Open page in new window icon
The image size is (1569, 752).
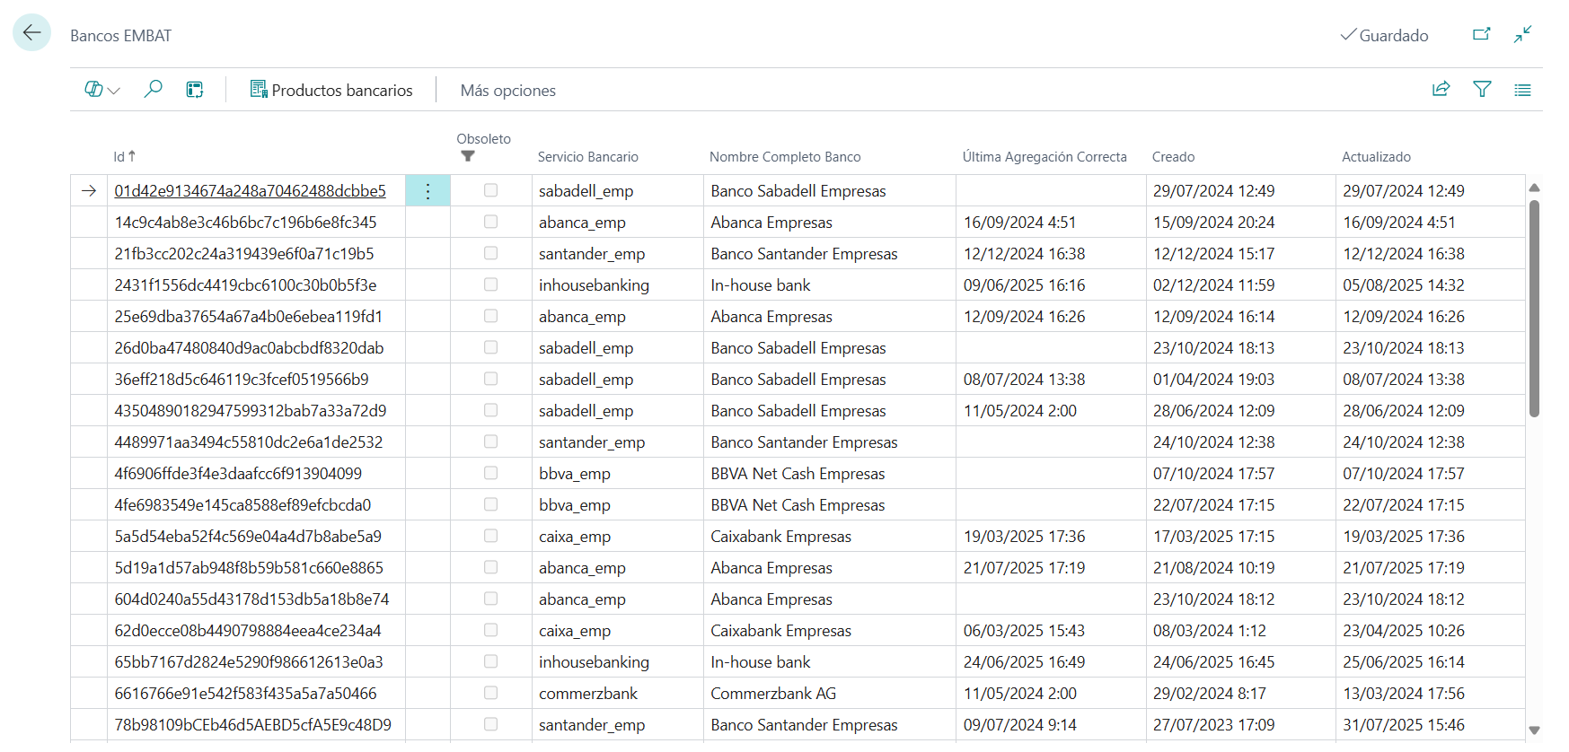pyautogui.click(x=1482, y=34)
